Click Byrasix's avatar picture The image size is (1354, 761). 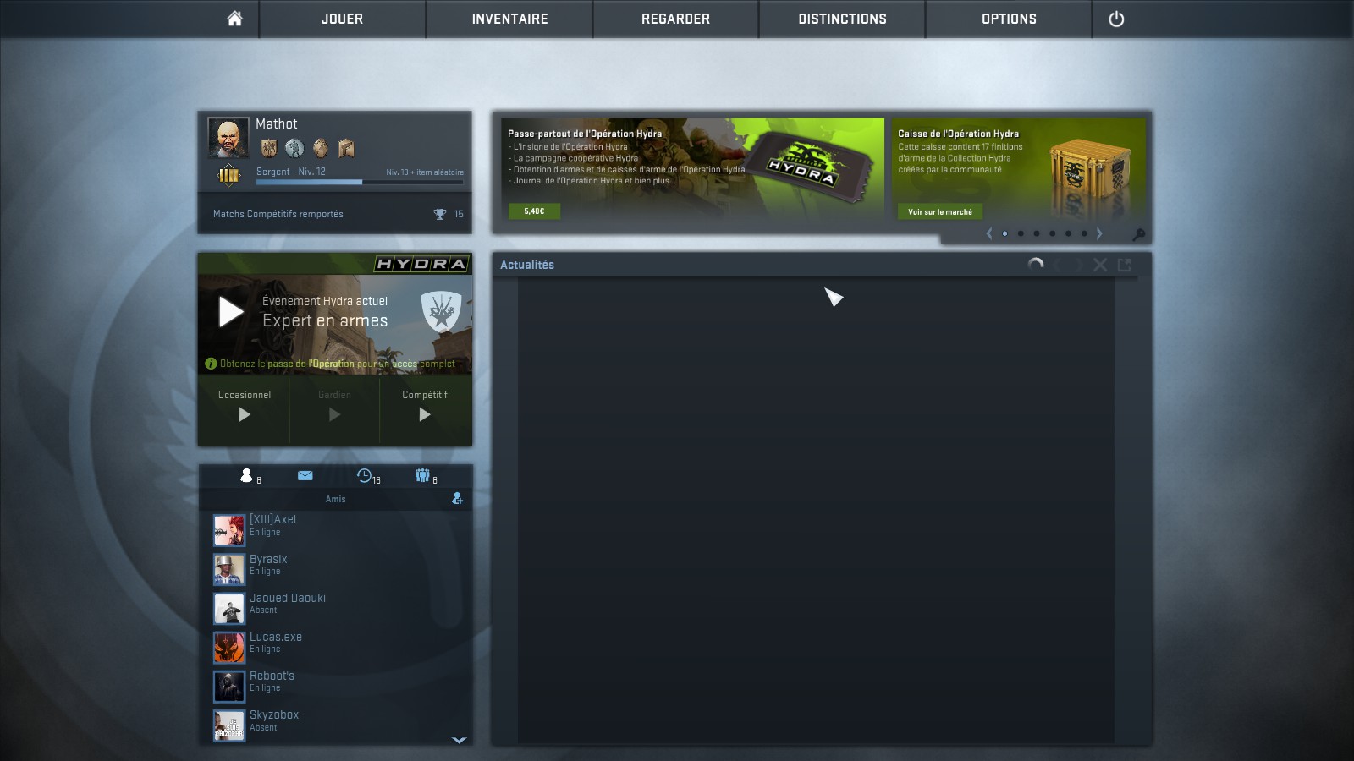[229, 569]
